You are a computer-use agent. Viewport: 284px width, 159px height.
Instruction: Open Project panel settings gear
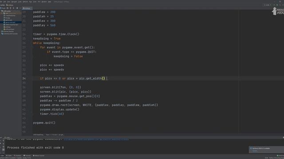(17, 8)
